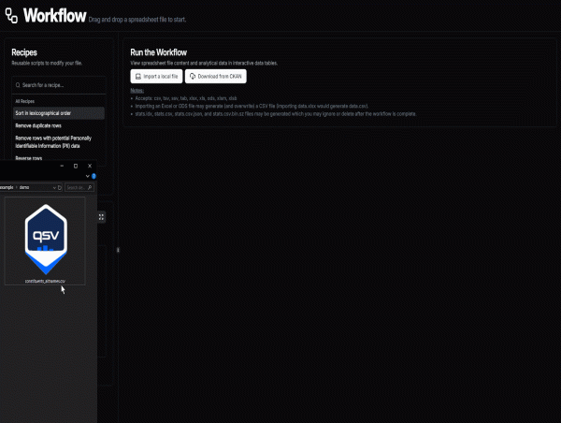Select the Sort in lexicographical order recipe
The image size is (561, 423).
tap(59, 113)
